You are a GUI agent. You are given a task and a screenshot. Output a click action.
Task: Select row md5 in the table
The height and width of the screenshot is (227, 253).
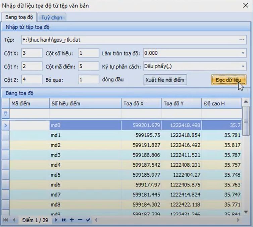84,175
